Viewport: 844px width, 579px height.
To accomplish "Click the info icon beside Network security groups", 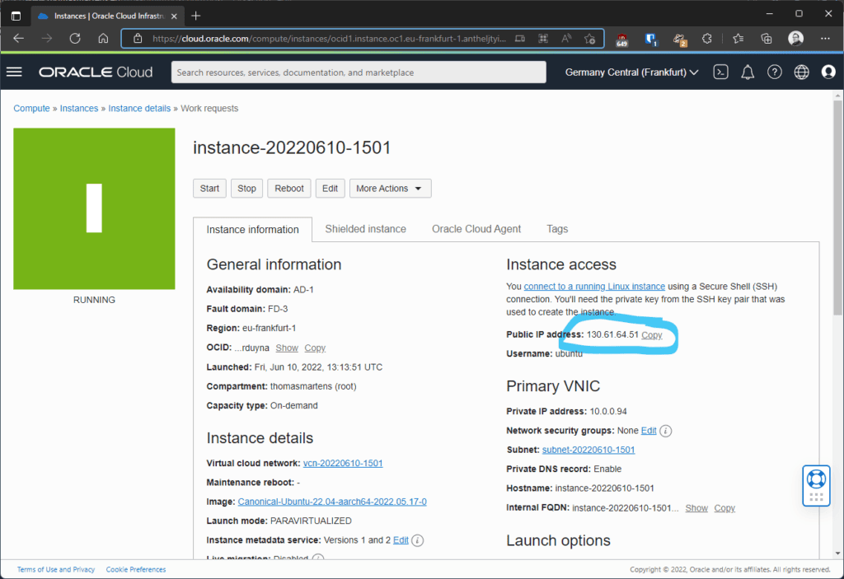I will (x=666, y=430).
